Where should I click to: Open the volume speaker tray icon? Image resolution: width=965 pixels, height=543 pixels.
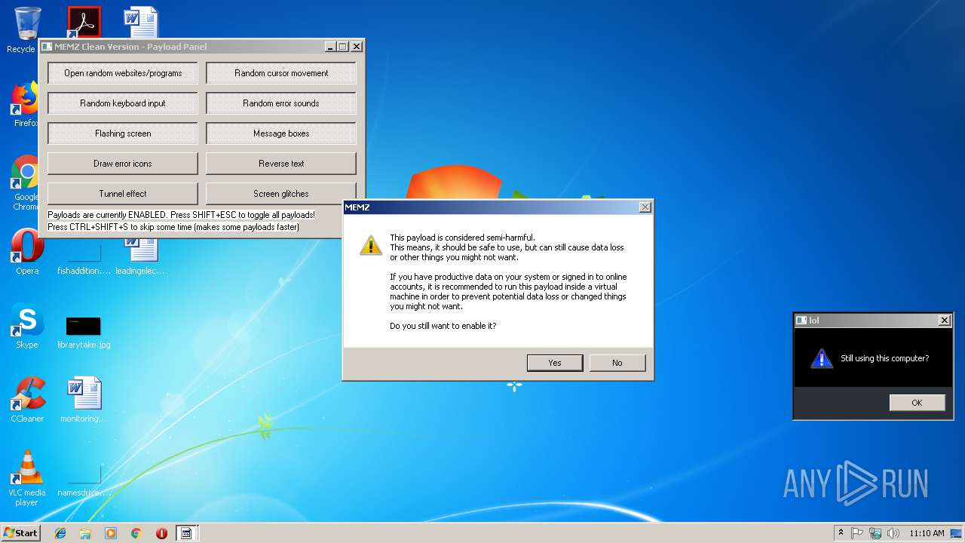coord(893,533)
